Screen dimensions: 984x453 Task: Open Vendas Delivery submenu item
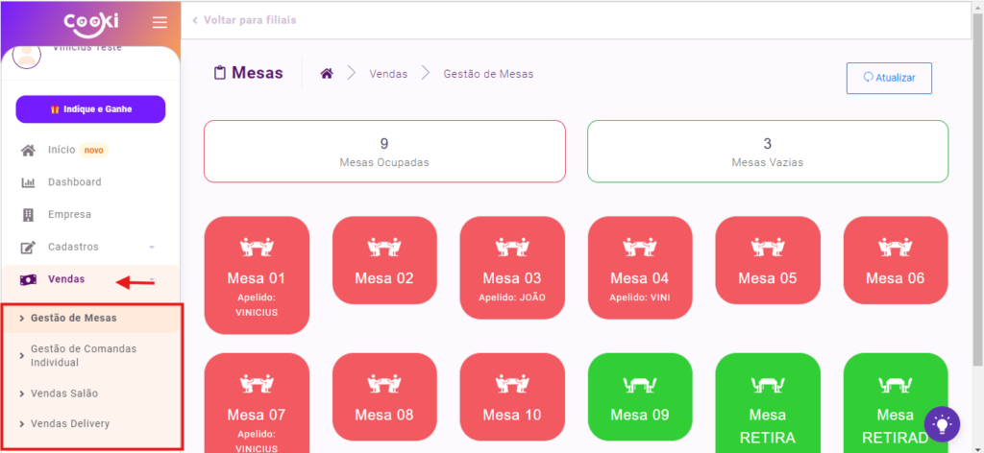70,423
